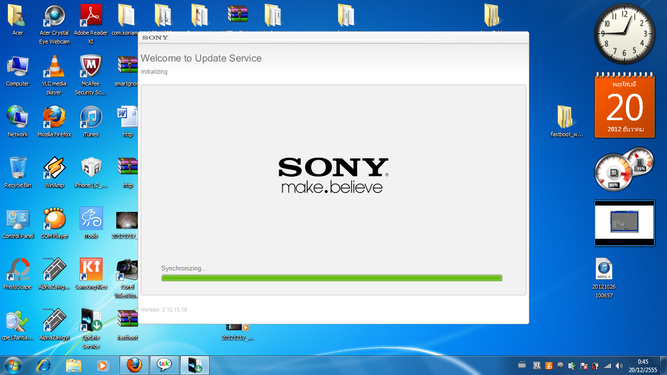Image resolution: width=667 pixels, height=375 pixels.
Task: Select MPEG 4 file 20121026 100657
Action: (x=604, y=277)
